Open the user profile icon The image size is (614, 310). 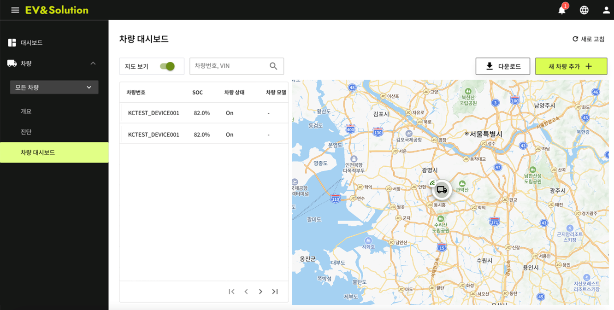pyautogui.click(x=606, y=10)
